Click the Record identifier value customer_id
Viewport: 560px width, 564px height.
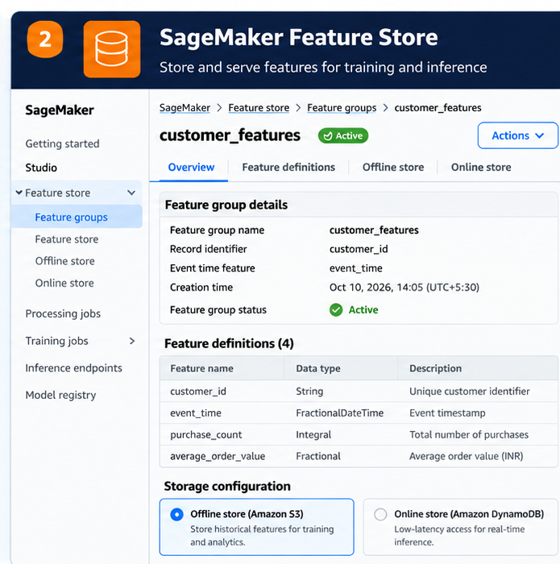359,249
